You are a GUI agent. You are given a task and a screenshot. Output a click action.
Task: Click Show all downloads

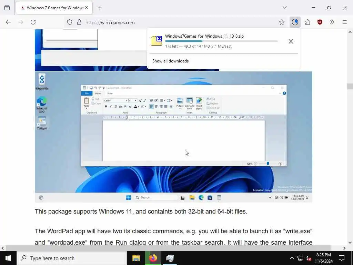[170, 61]
